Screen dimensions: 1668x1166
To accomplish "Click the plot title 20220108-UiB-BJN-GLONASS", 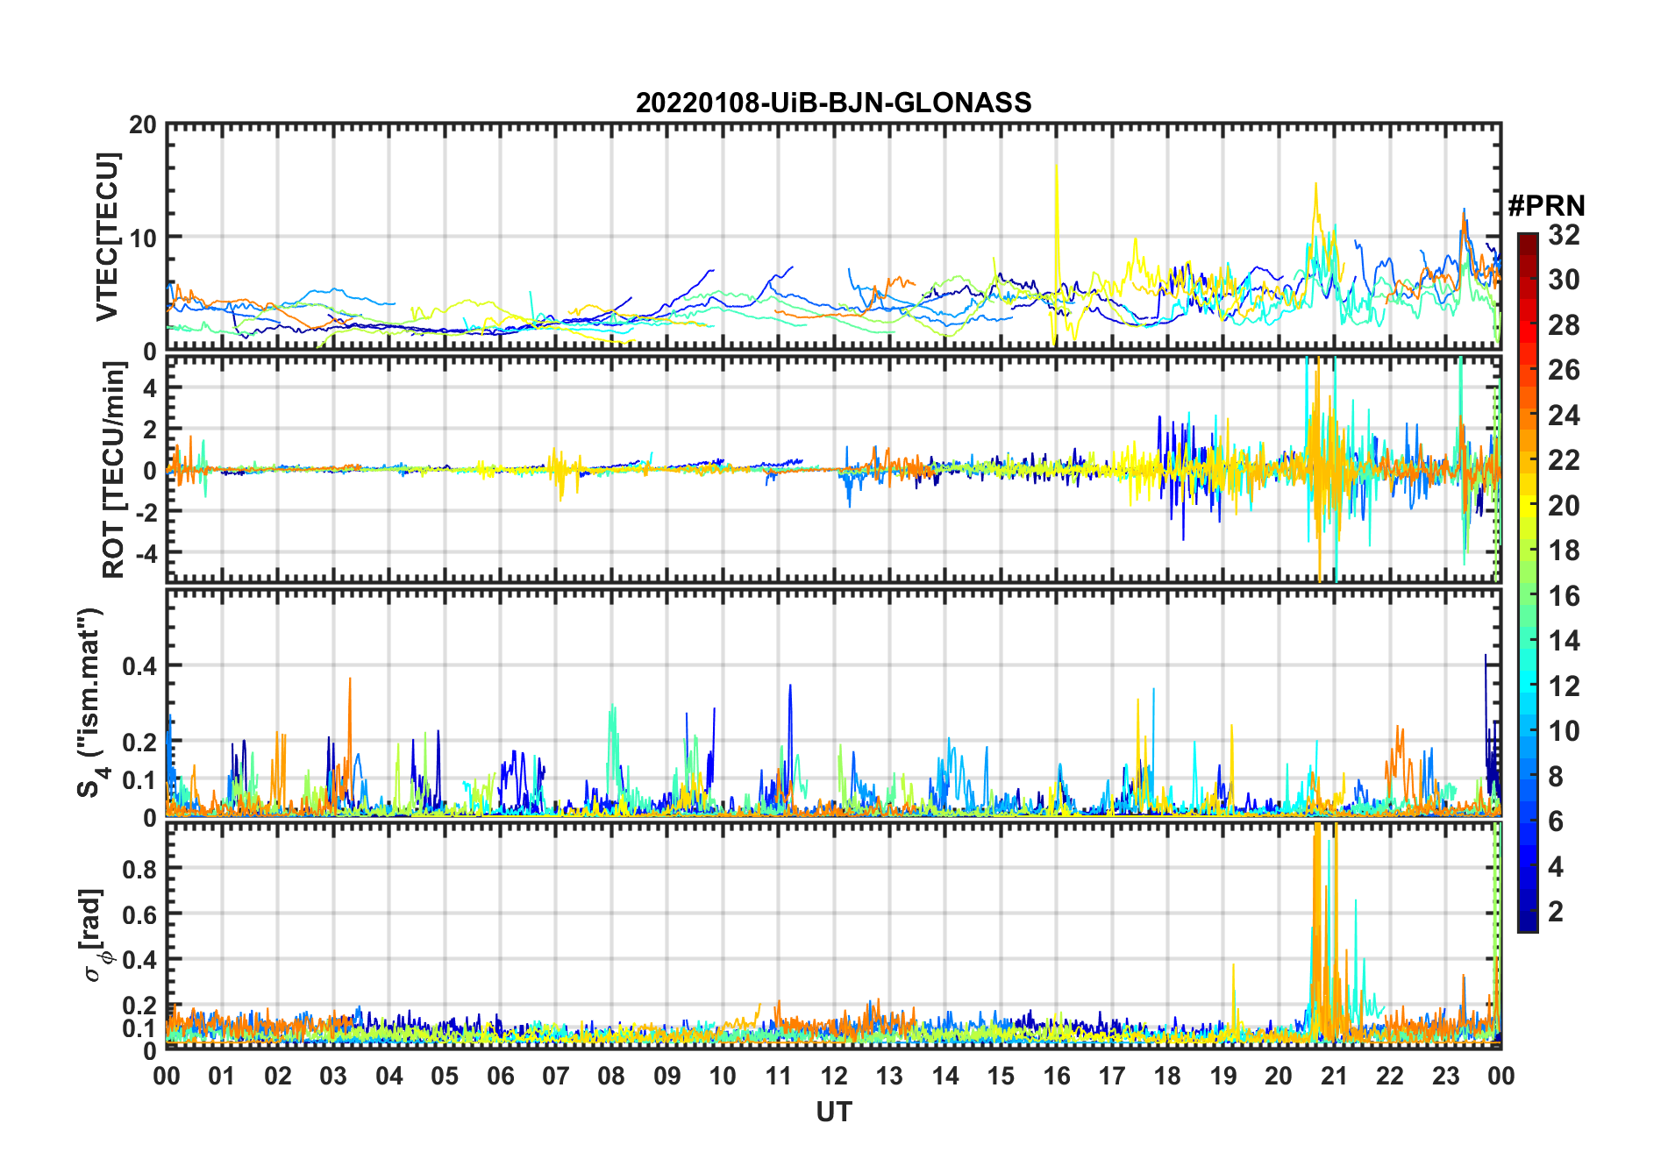I will (833, 103).
